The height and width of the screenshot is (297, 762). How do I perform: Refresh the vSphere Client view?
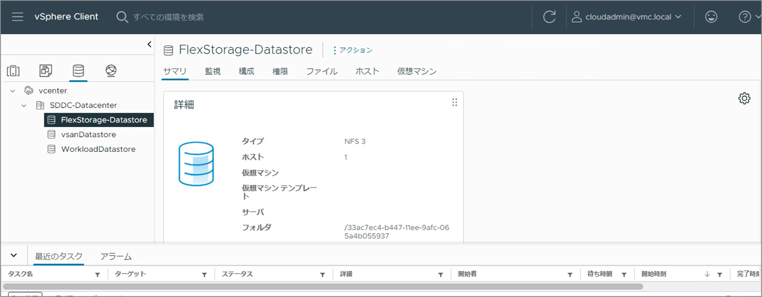point(549,17)
